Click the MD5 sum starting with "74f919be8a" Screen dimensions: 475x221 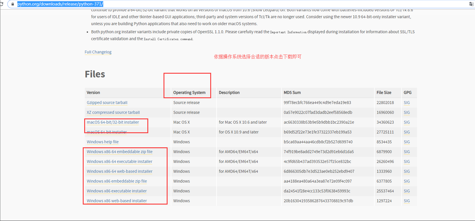tap(319, 152)
